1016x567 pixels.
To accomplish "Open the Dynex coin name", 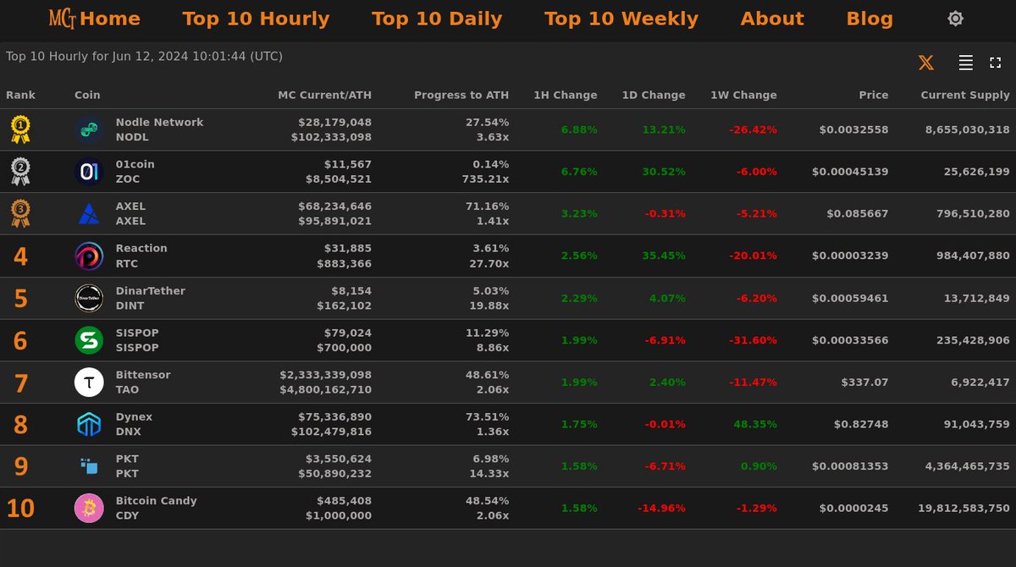I will tap(134, 417).
